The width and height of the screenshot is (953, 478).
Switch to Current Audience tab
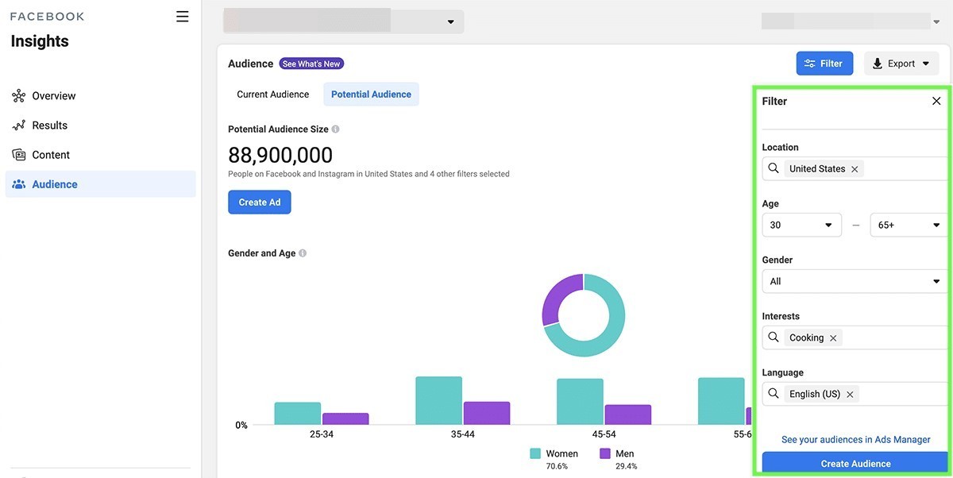[272, 94]
